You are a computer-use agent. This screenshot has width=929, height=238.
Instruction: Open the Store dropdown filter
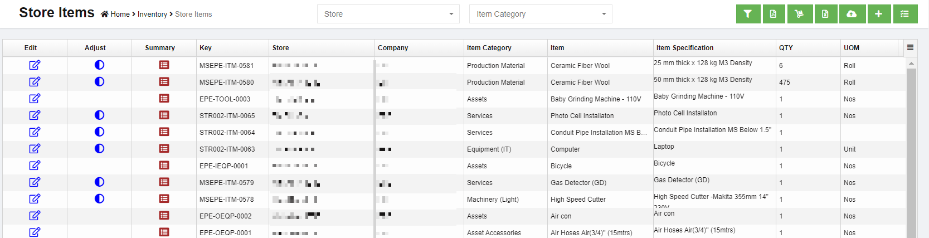[388, 14]
